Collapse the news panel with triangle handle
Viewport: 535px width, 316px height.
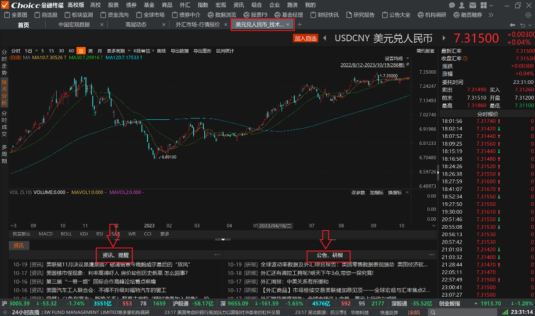coord(223,240)
